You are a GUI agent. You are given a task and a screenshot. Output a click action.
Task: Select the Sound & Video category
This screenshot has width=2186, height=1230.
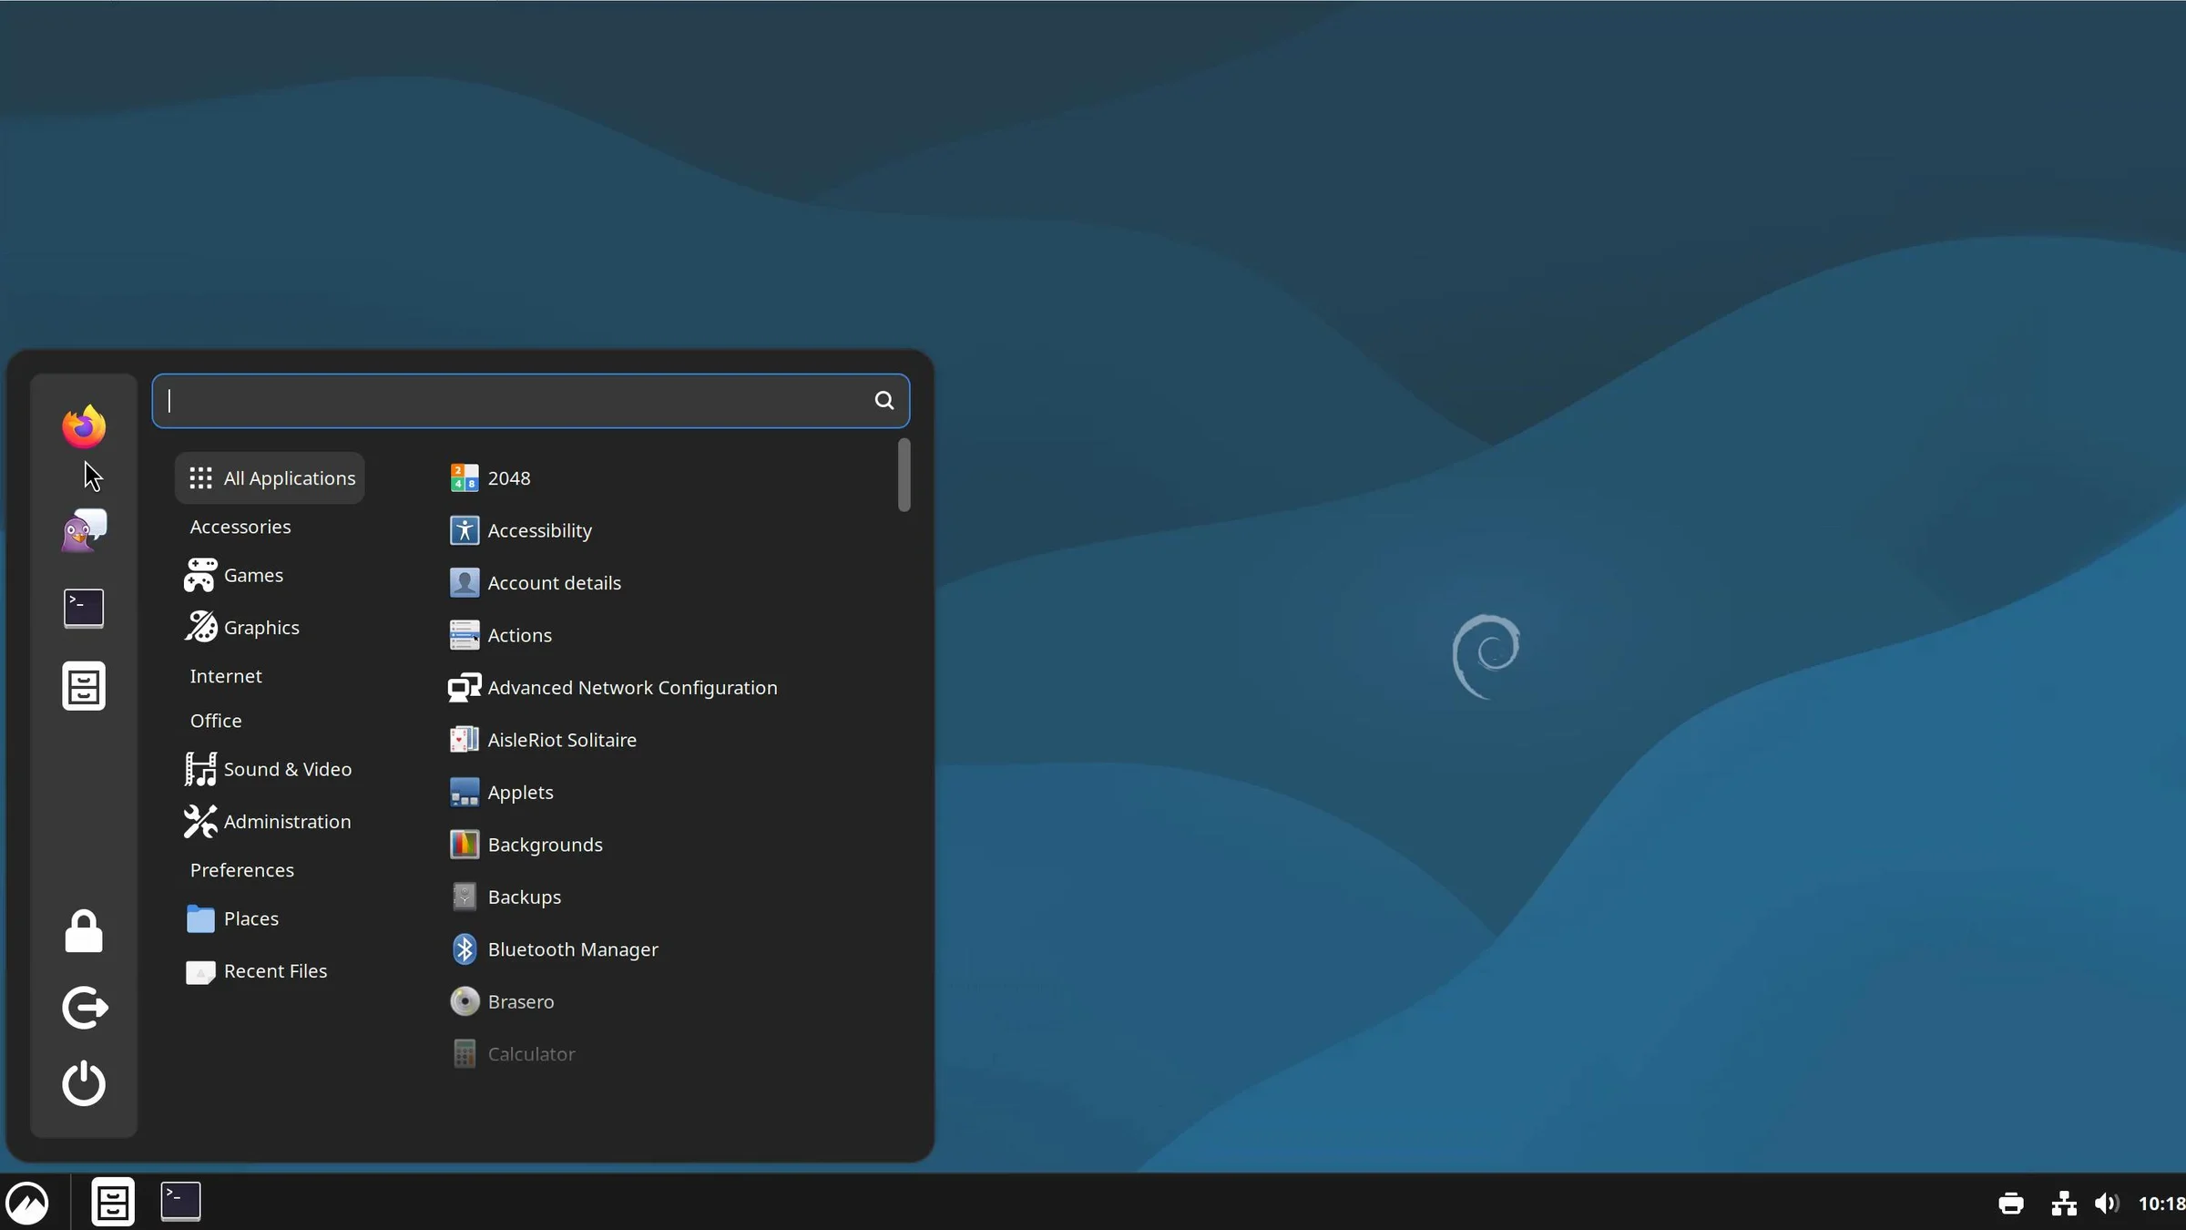point(270,770)
